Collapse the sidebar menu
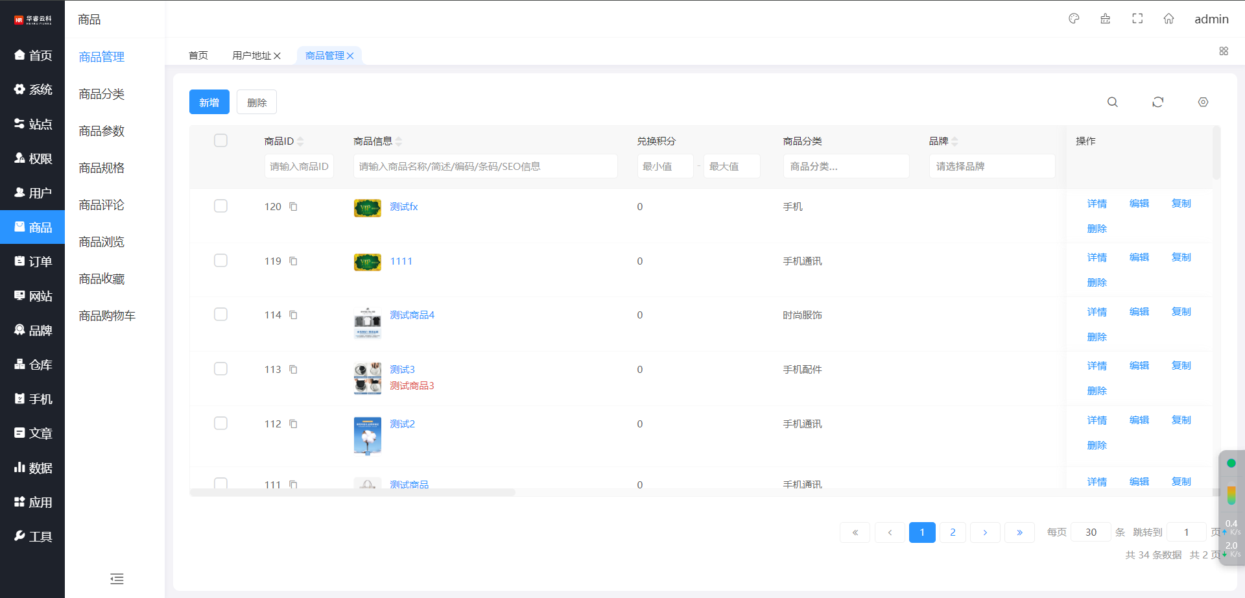This screenshot has width=1245, height=598. (x=117, y=579)
